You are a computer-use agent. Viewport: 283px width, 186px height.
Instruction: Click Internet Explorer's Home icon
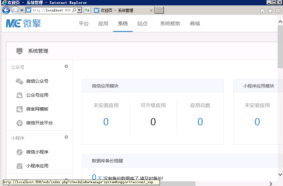262,10
